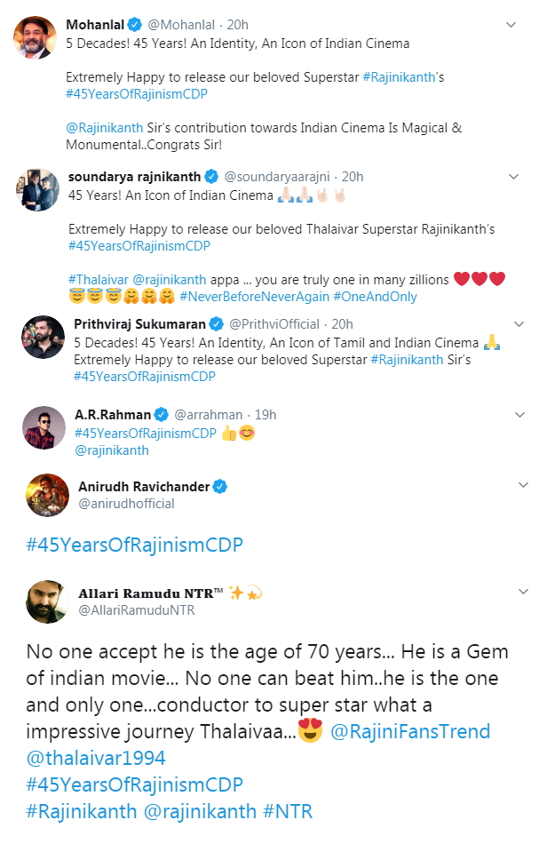Click Anirudh Ravichander's verified badge
Viewport: 555px width, 852px height.
(x=220, y=487)
